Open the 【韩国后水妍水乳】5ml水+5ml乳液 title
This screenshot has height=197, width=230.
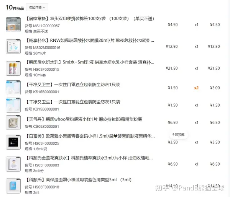(90, 62)
